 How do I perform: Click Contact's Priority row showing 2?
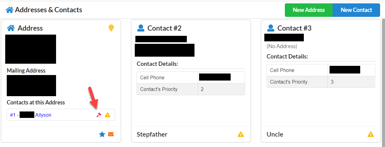[191, 89]
